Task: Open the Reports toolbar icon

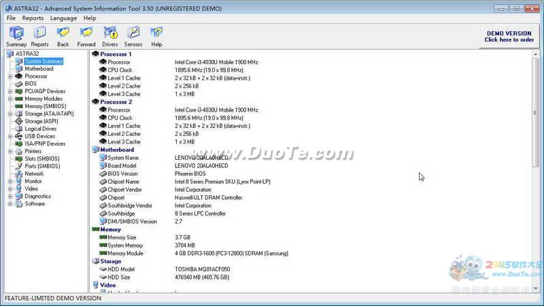Action: (x=39, y=37)
